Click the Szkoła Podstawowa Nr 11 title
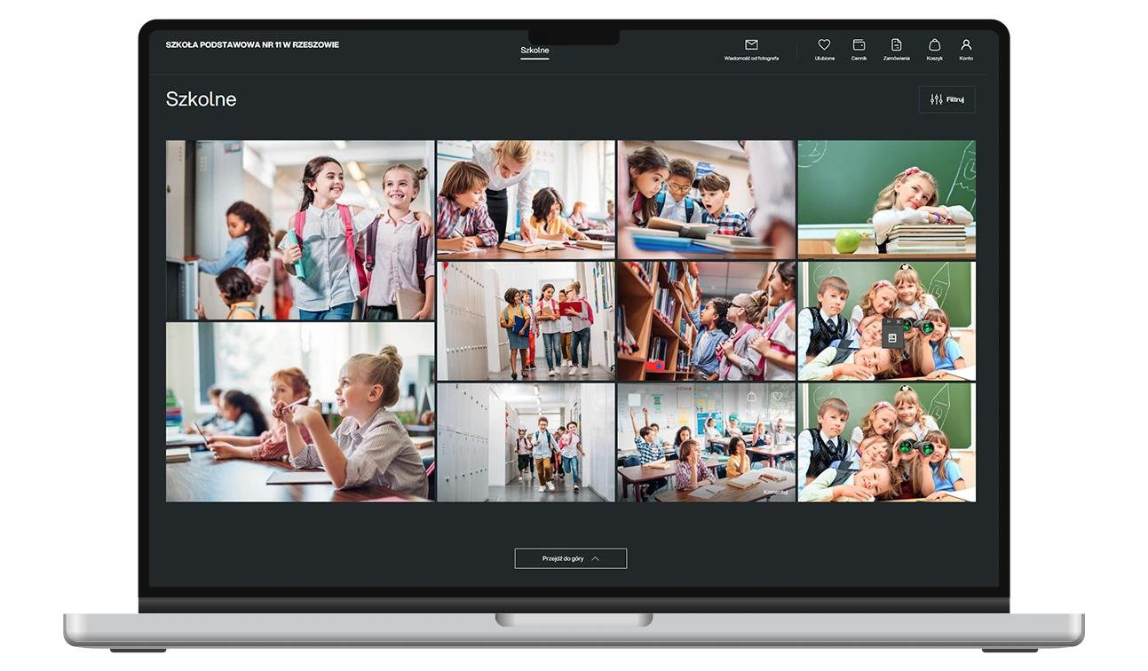 (252, 45)
